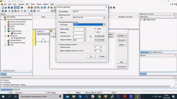Switch to the Find Result tab
The height and width of the screenshot is (99, 177).
click(x=16, y=90)
